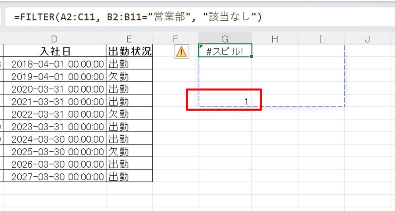Select cell with date 2027-03-30 00:00:00
The height and width of the screenshot is (211, 395).
[x=54, y=176]
